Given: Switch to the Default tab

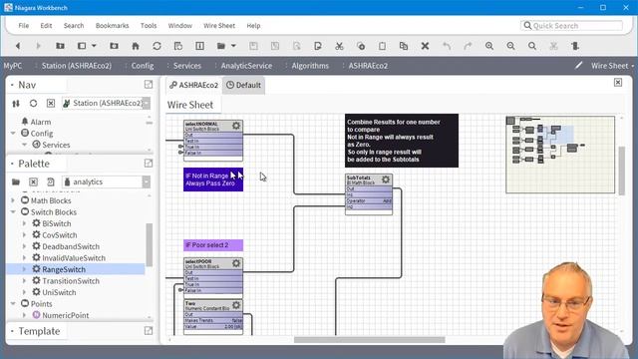Looking at the screenshot, I should click(243, 85).
